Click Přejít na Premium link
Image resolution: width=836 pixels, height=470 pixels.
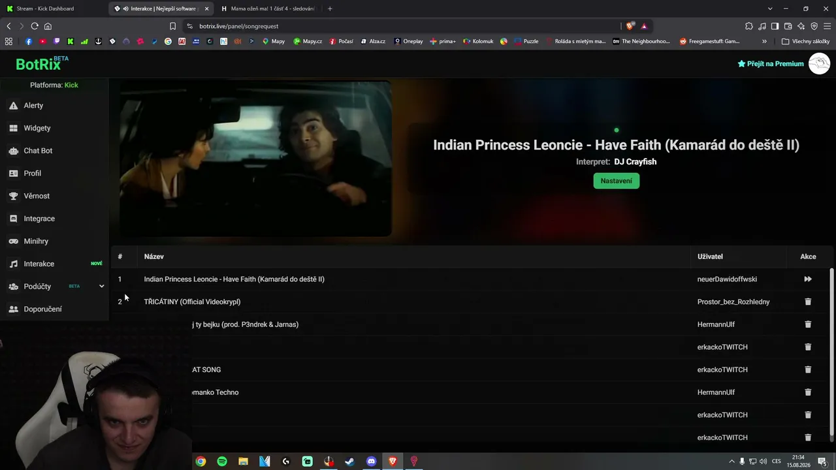(x=771, y=64)
